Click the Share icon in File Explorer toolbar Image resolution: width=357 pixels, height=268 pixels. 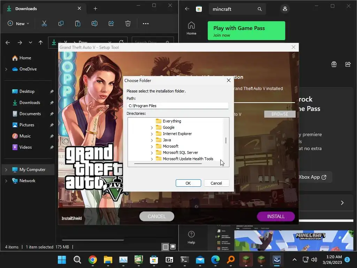[111, 23]
